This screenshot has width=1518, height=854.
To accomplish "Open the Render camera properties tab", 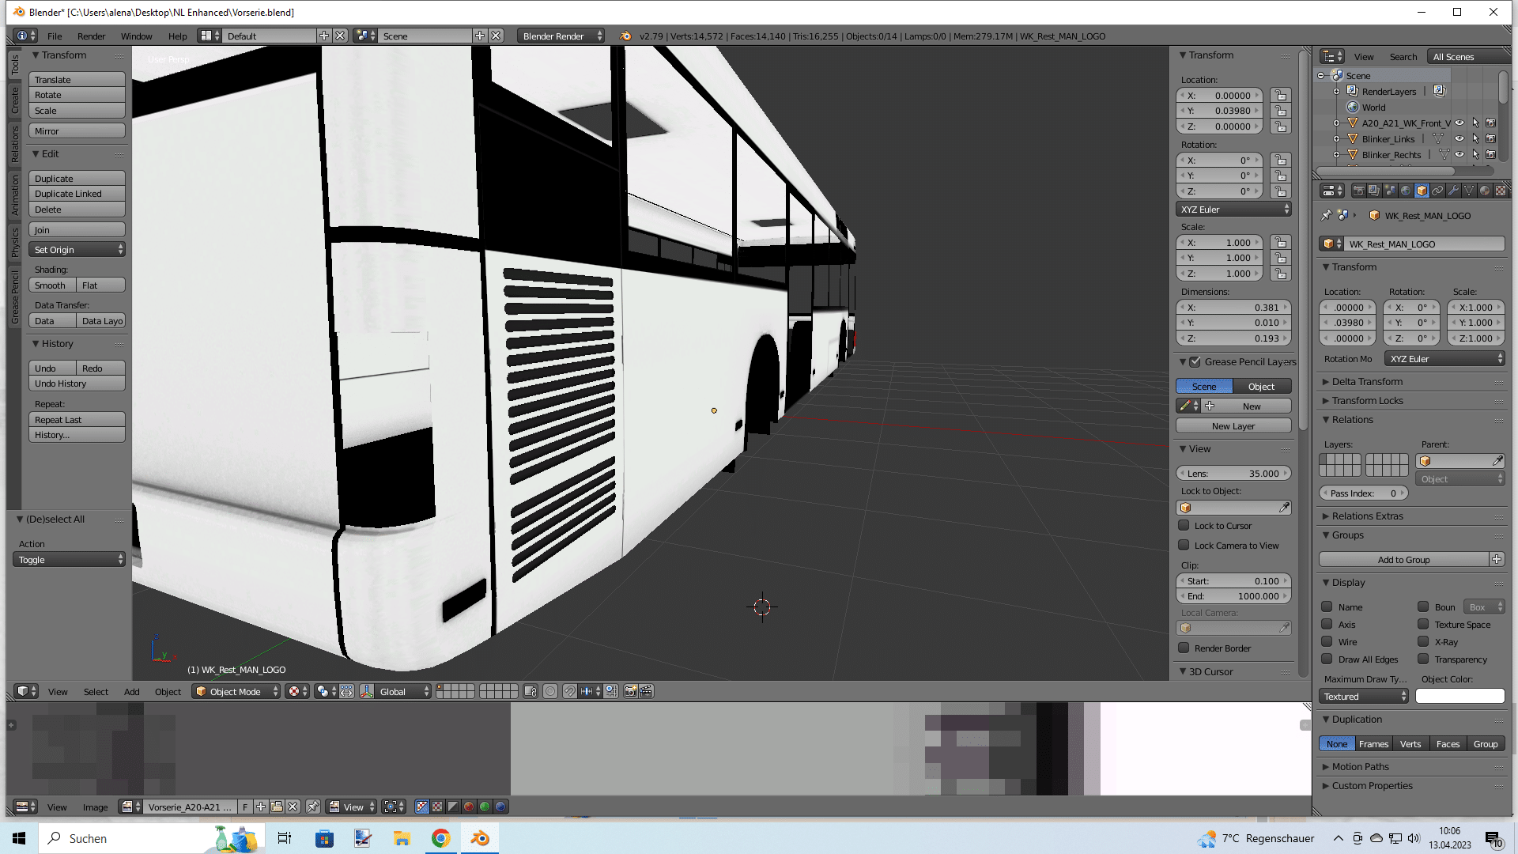I will [1358, 191].
